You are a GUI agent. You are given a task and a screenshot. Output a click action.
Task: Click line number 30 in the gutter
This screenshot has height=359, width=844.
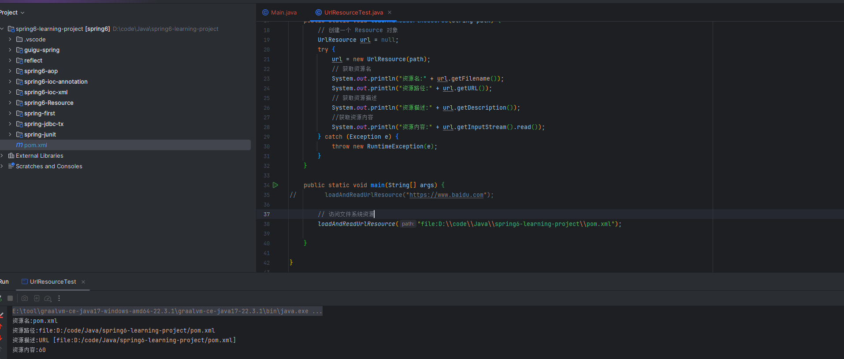point(267,146)
